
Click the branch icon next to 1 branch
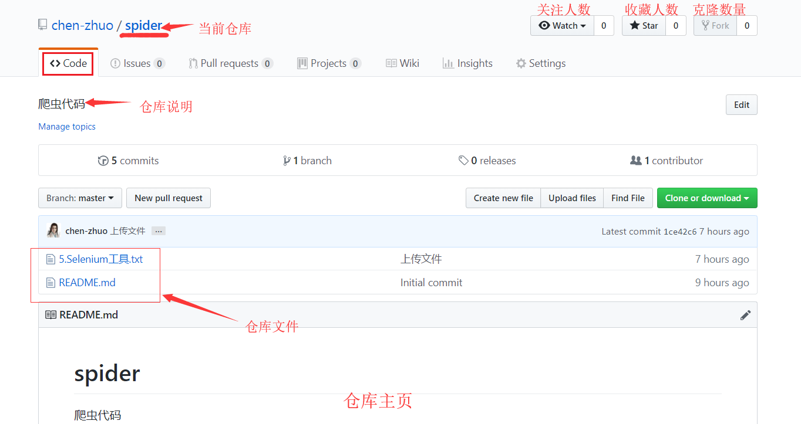click(x=287, y=160)
